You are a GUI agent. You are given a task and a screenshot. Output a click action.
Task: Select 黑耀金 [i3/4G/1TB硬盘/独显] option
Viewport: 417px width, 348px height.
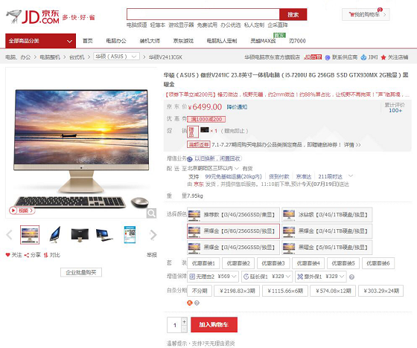tap(327, 231)
